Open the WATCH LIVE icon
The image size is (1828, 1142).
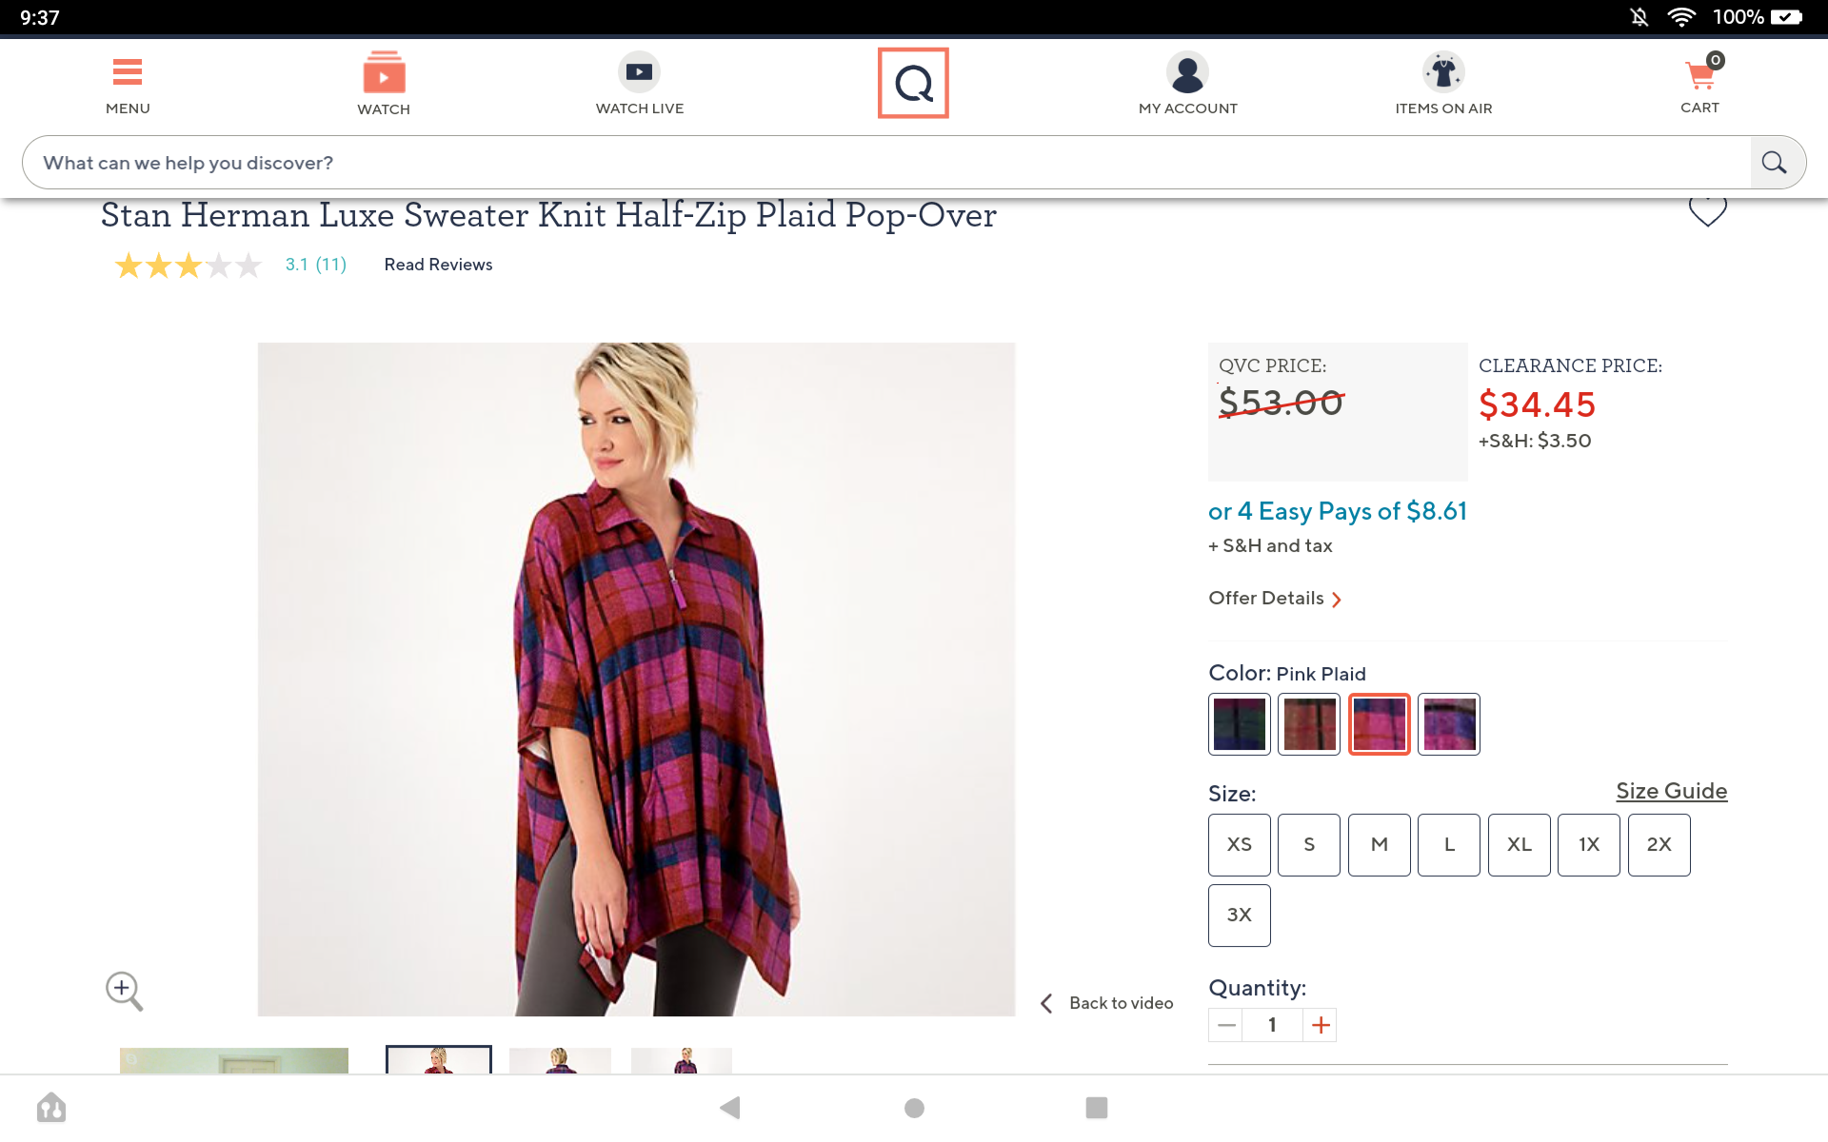[639, 72]
